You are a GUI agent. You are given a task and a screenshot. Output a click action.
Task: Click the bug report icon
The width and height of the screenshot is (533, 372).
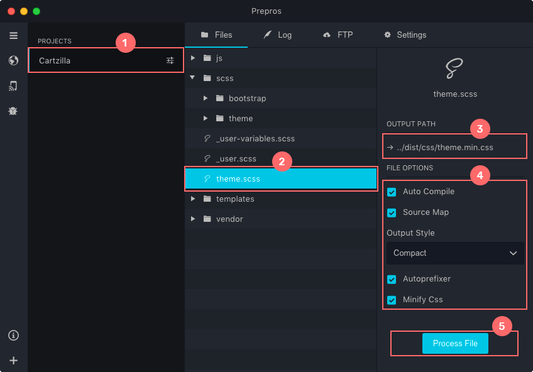13,111
